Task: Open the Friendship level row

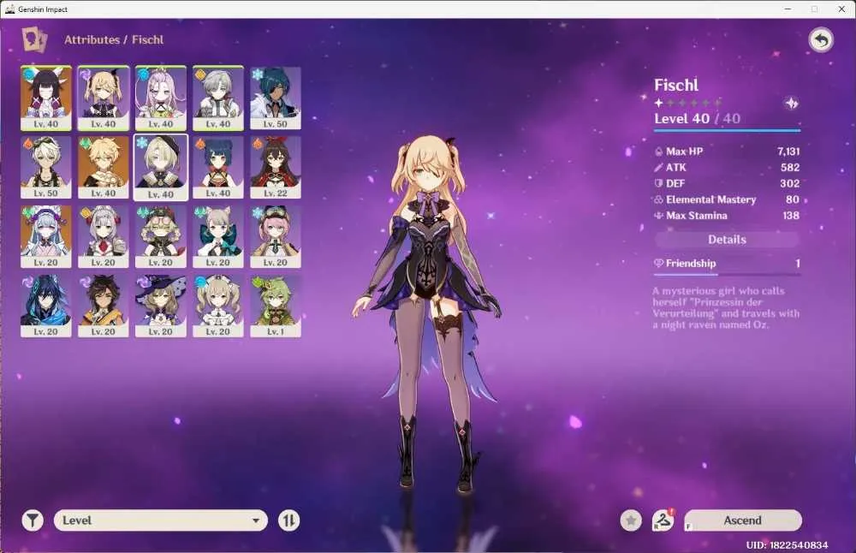Action: pyautogui.click(x=727, y=264)
